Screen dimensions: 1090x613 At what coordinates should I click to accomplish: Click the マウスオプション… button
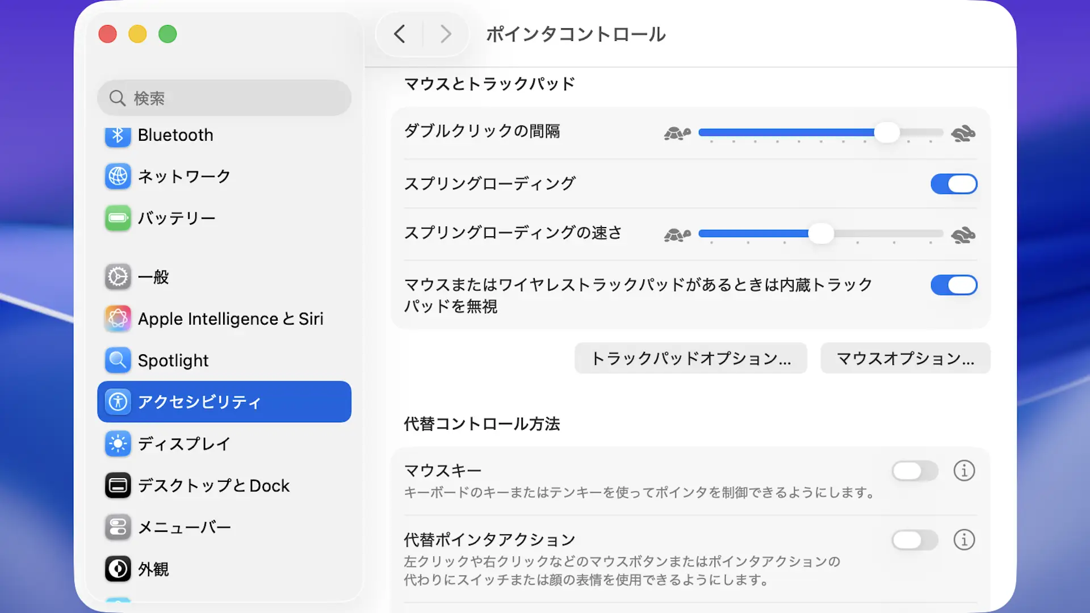pyautogui.click(x=905, y=358)
